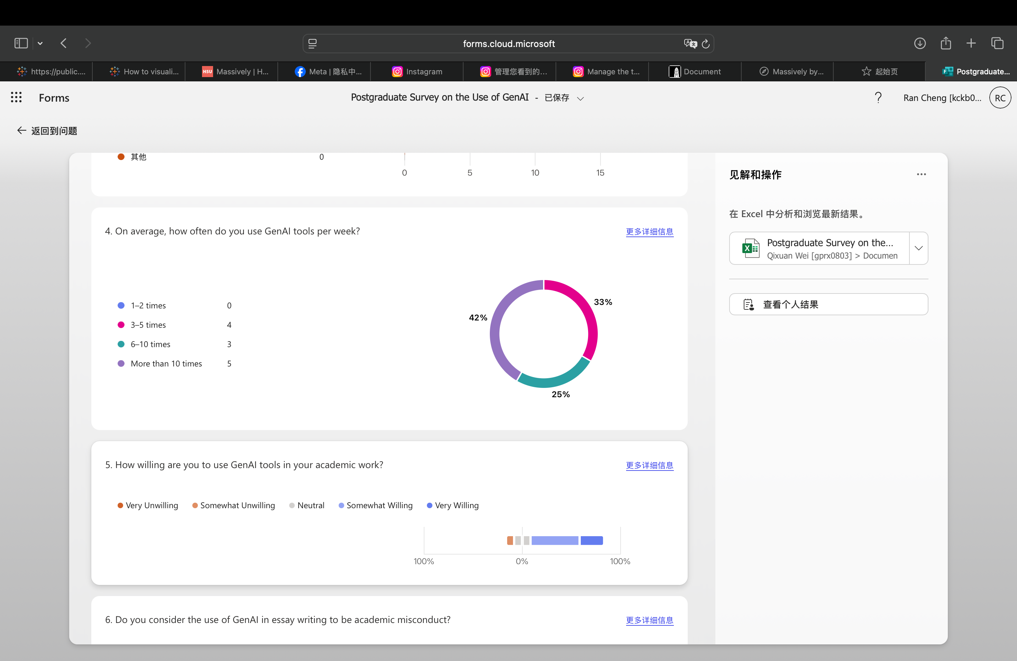Show the tab overview icon
Screen dimensions: 1017x661
pos(997,43)
